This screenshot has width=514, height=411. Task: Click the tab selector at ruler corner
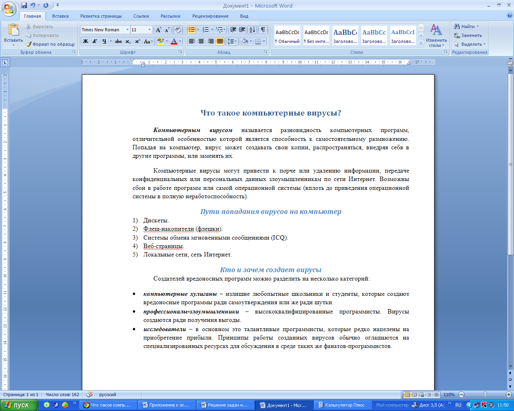click(x=5, y=62)
